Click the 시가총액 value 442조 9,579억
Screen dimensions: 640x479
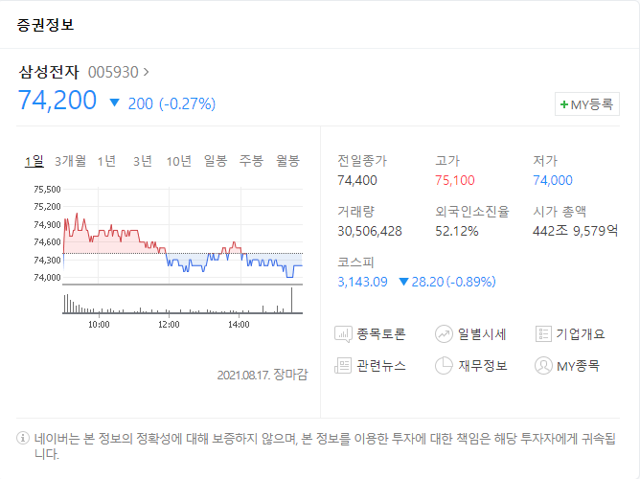[575, 231]
